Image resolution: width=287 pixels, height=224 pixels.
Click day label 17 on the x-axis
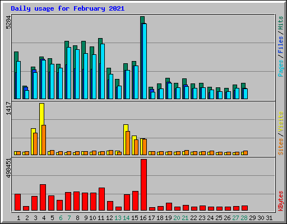(x=151, y=218)
